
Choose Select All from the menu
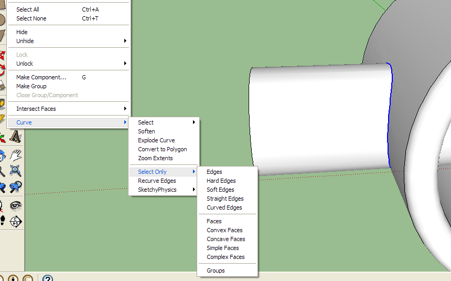click(x=28, y=9)
